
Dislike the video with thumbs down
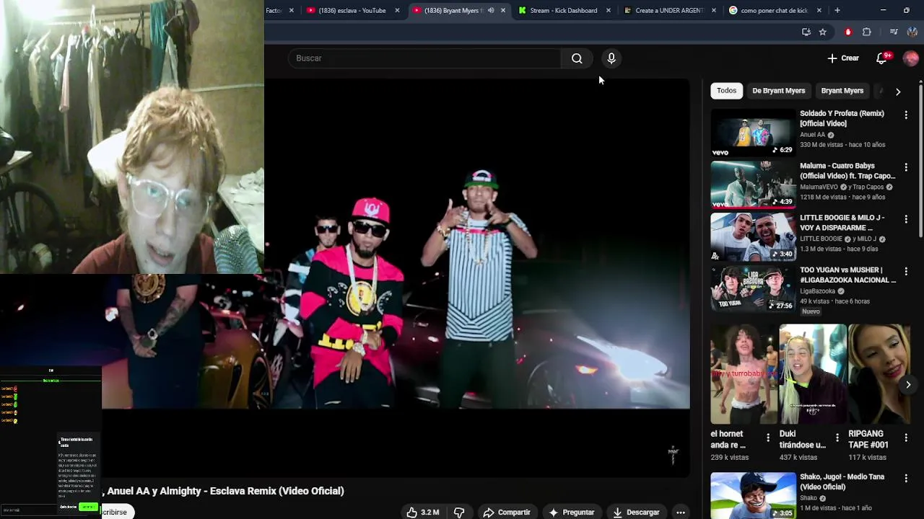(x=459, y=512)
